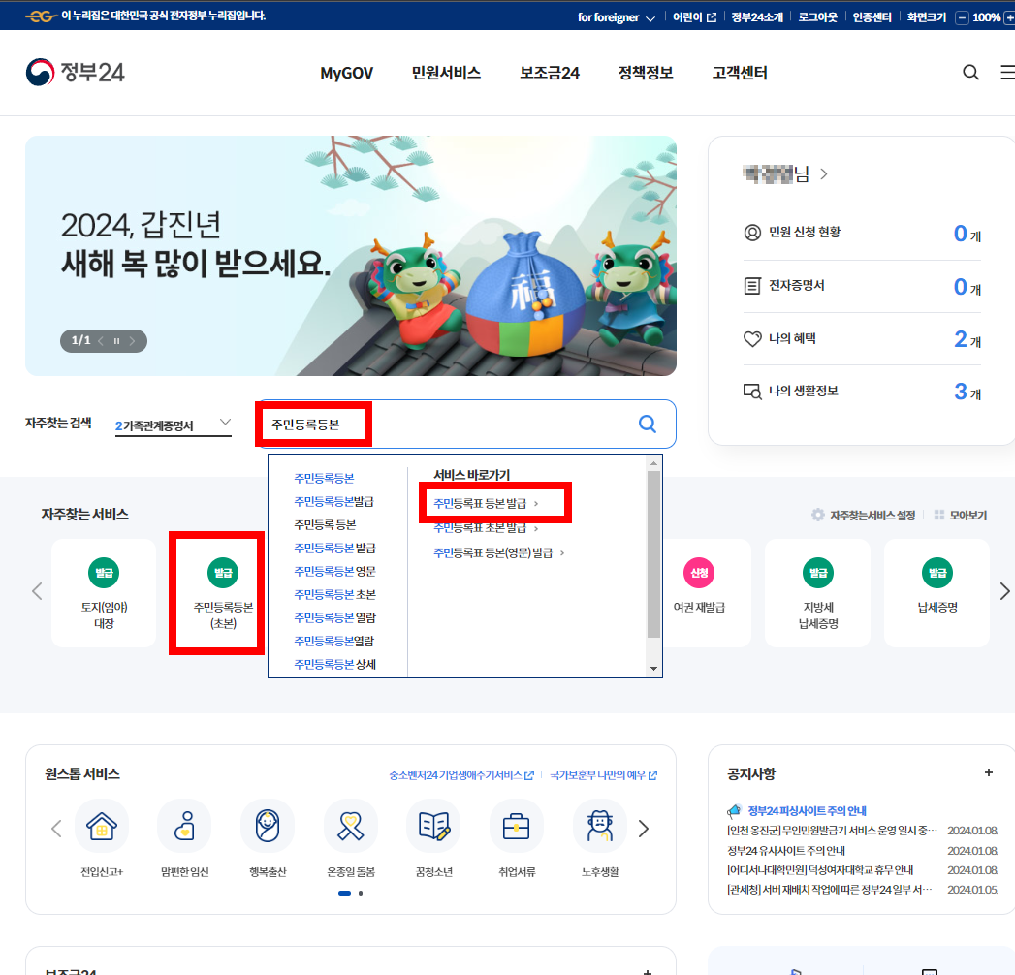Viewport: 1015px width, 975px height.
Task: Open the header search magnifier icon
Action: 970,72
